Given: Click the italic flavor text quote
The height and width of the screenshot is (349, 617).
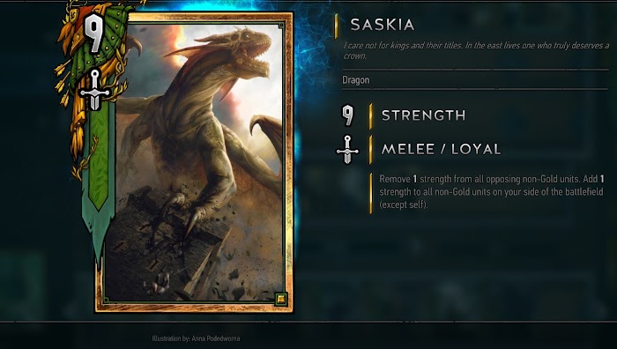Looking at the screenshot, I should [476, 50].
